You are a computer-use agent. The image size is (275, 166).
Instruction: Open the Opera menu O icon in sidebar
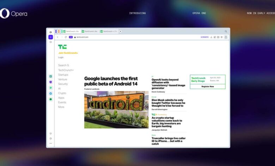click(50, 32)
